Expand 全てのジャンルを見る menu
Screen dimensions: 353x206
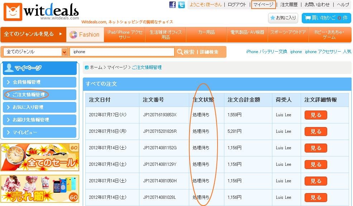(x=33, y=34)
